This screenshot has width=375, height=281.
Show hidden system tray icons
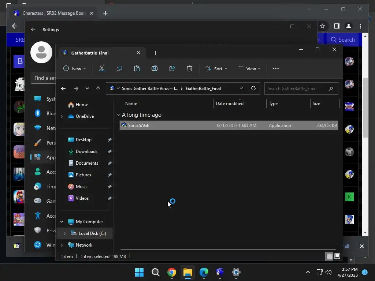tap(308, 272)
